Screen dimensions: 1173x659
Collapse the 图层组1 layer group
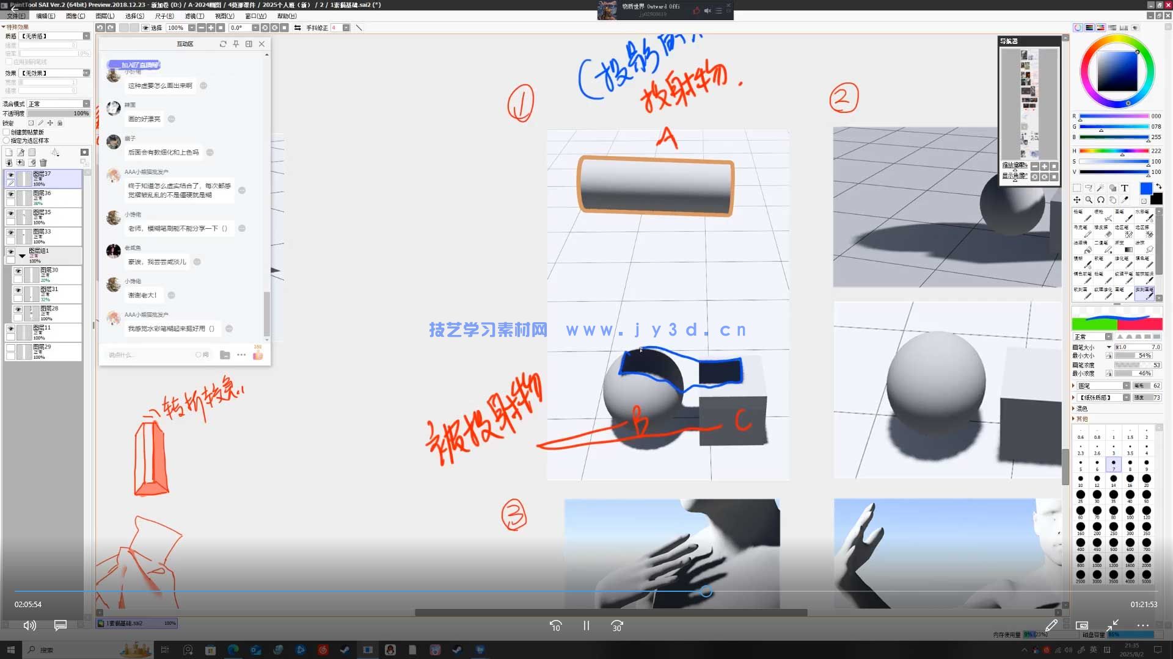[22, 255]
